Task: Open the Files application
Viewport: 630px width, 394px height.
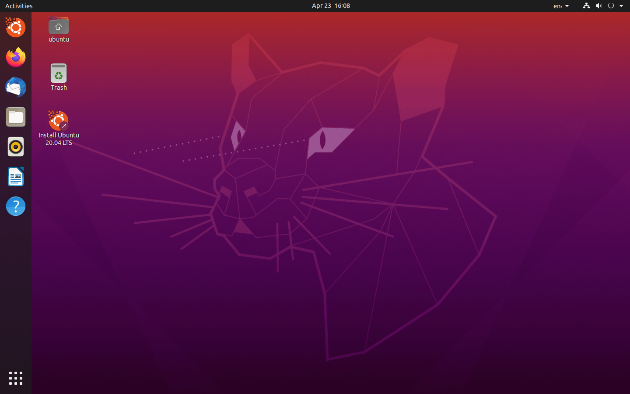Action: 15,117
